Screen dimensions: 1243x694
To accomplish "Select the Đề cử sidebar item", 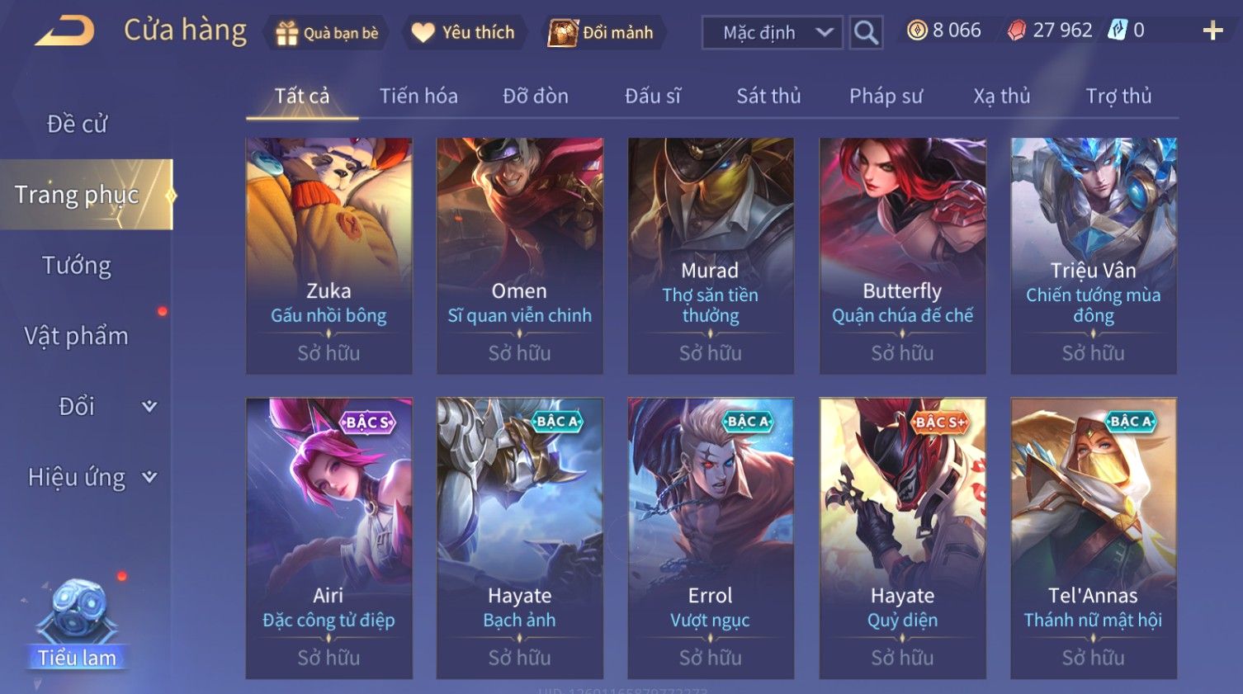I will click(x=77, y=124).
